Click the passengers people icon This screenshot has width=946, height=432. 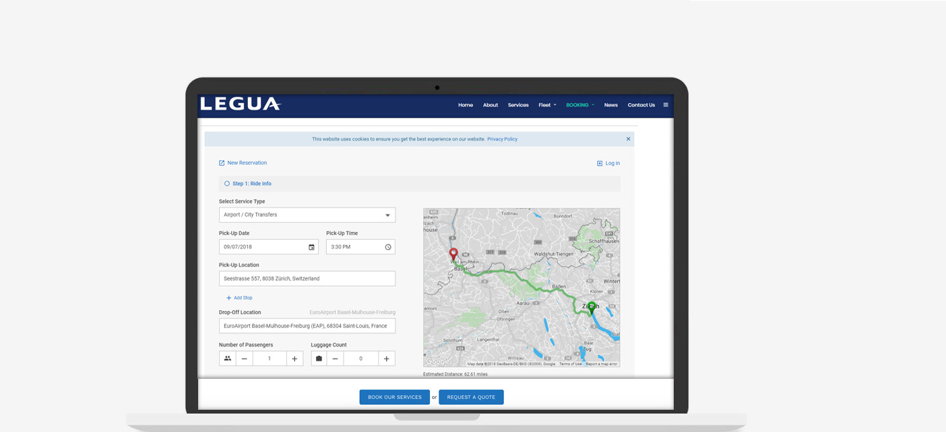[227, 359]
